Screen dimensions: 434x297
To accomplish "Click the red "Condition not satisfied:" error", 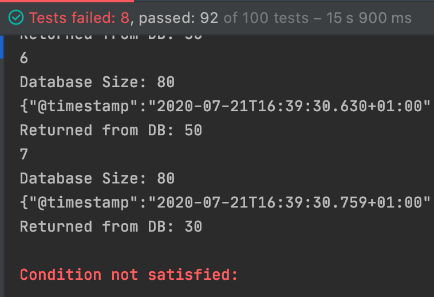I will tap(129, 275).
